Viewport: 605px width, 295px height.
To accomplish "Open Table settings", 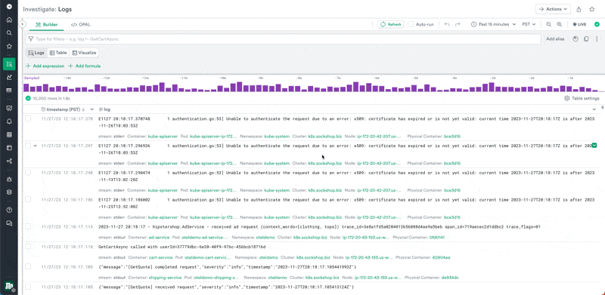I will tap(582, 98).
